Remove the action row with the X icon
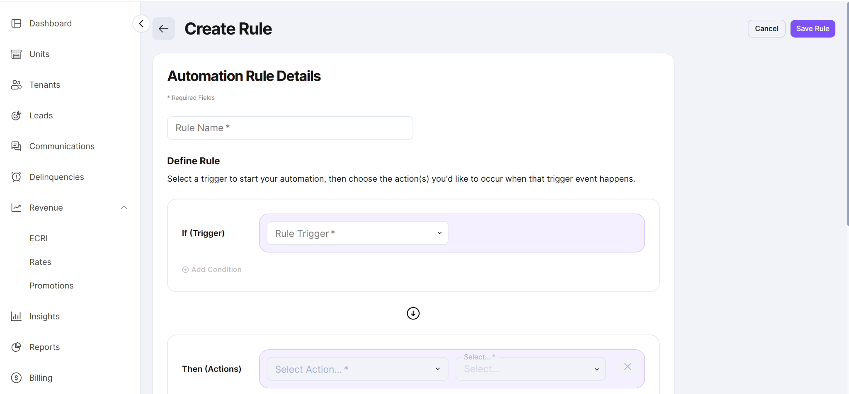The height and width of the screenshot is (394, 849). (x=628, y=367)
